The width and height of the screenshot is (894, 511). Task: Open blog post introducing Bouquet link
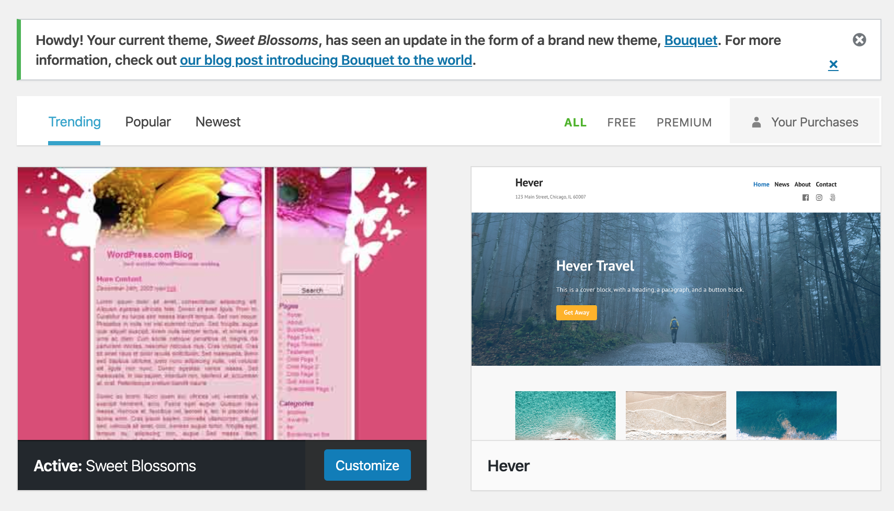[326, 60]
